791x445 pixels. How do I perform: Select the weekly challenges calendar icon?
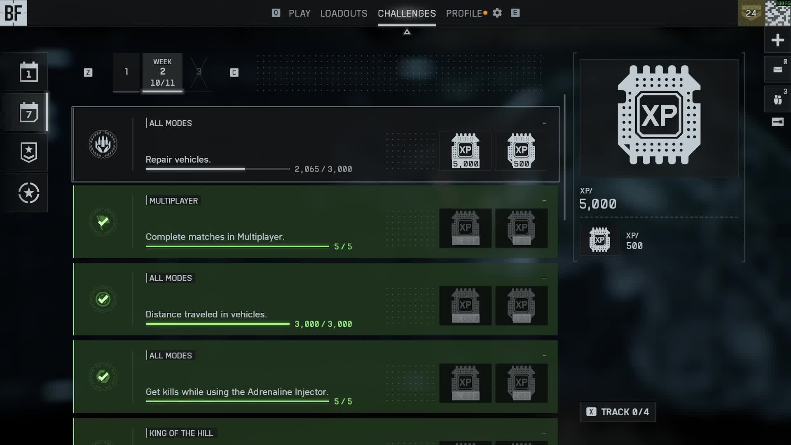(28, 112)
